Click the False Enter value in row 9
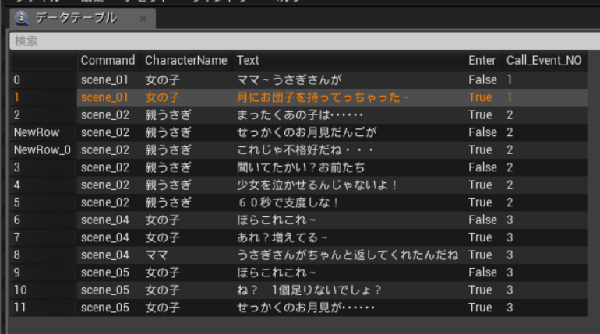This screenshot has height=334, width=600. coord(482,272)
